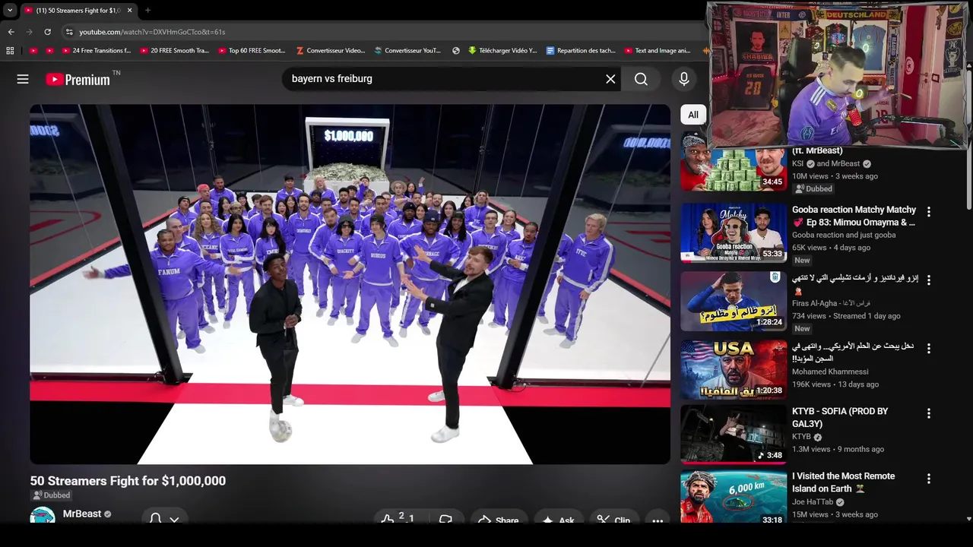
Task: Open the globe icon bookmark
Action: coord(456,51)
